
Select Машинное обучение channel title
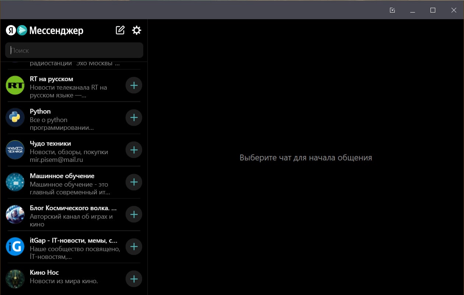(62, 176)
